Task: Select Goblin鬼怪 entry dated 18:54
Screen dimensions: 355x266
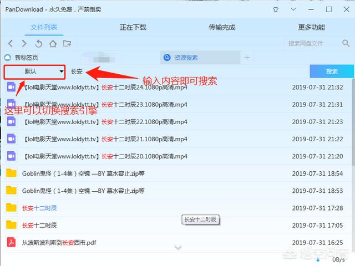Action: (x=83, y=173)
